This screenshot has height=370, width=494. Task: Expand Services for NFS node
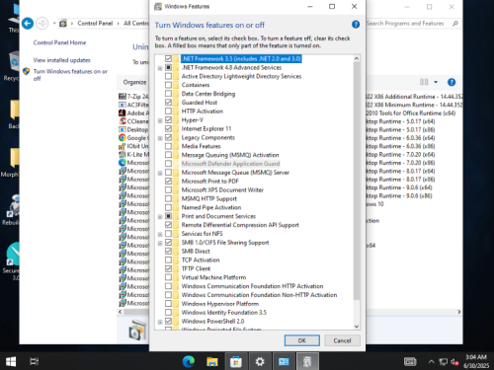tap(160, 234)
